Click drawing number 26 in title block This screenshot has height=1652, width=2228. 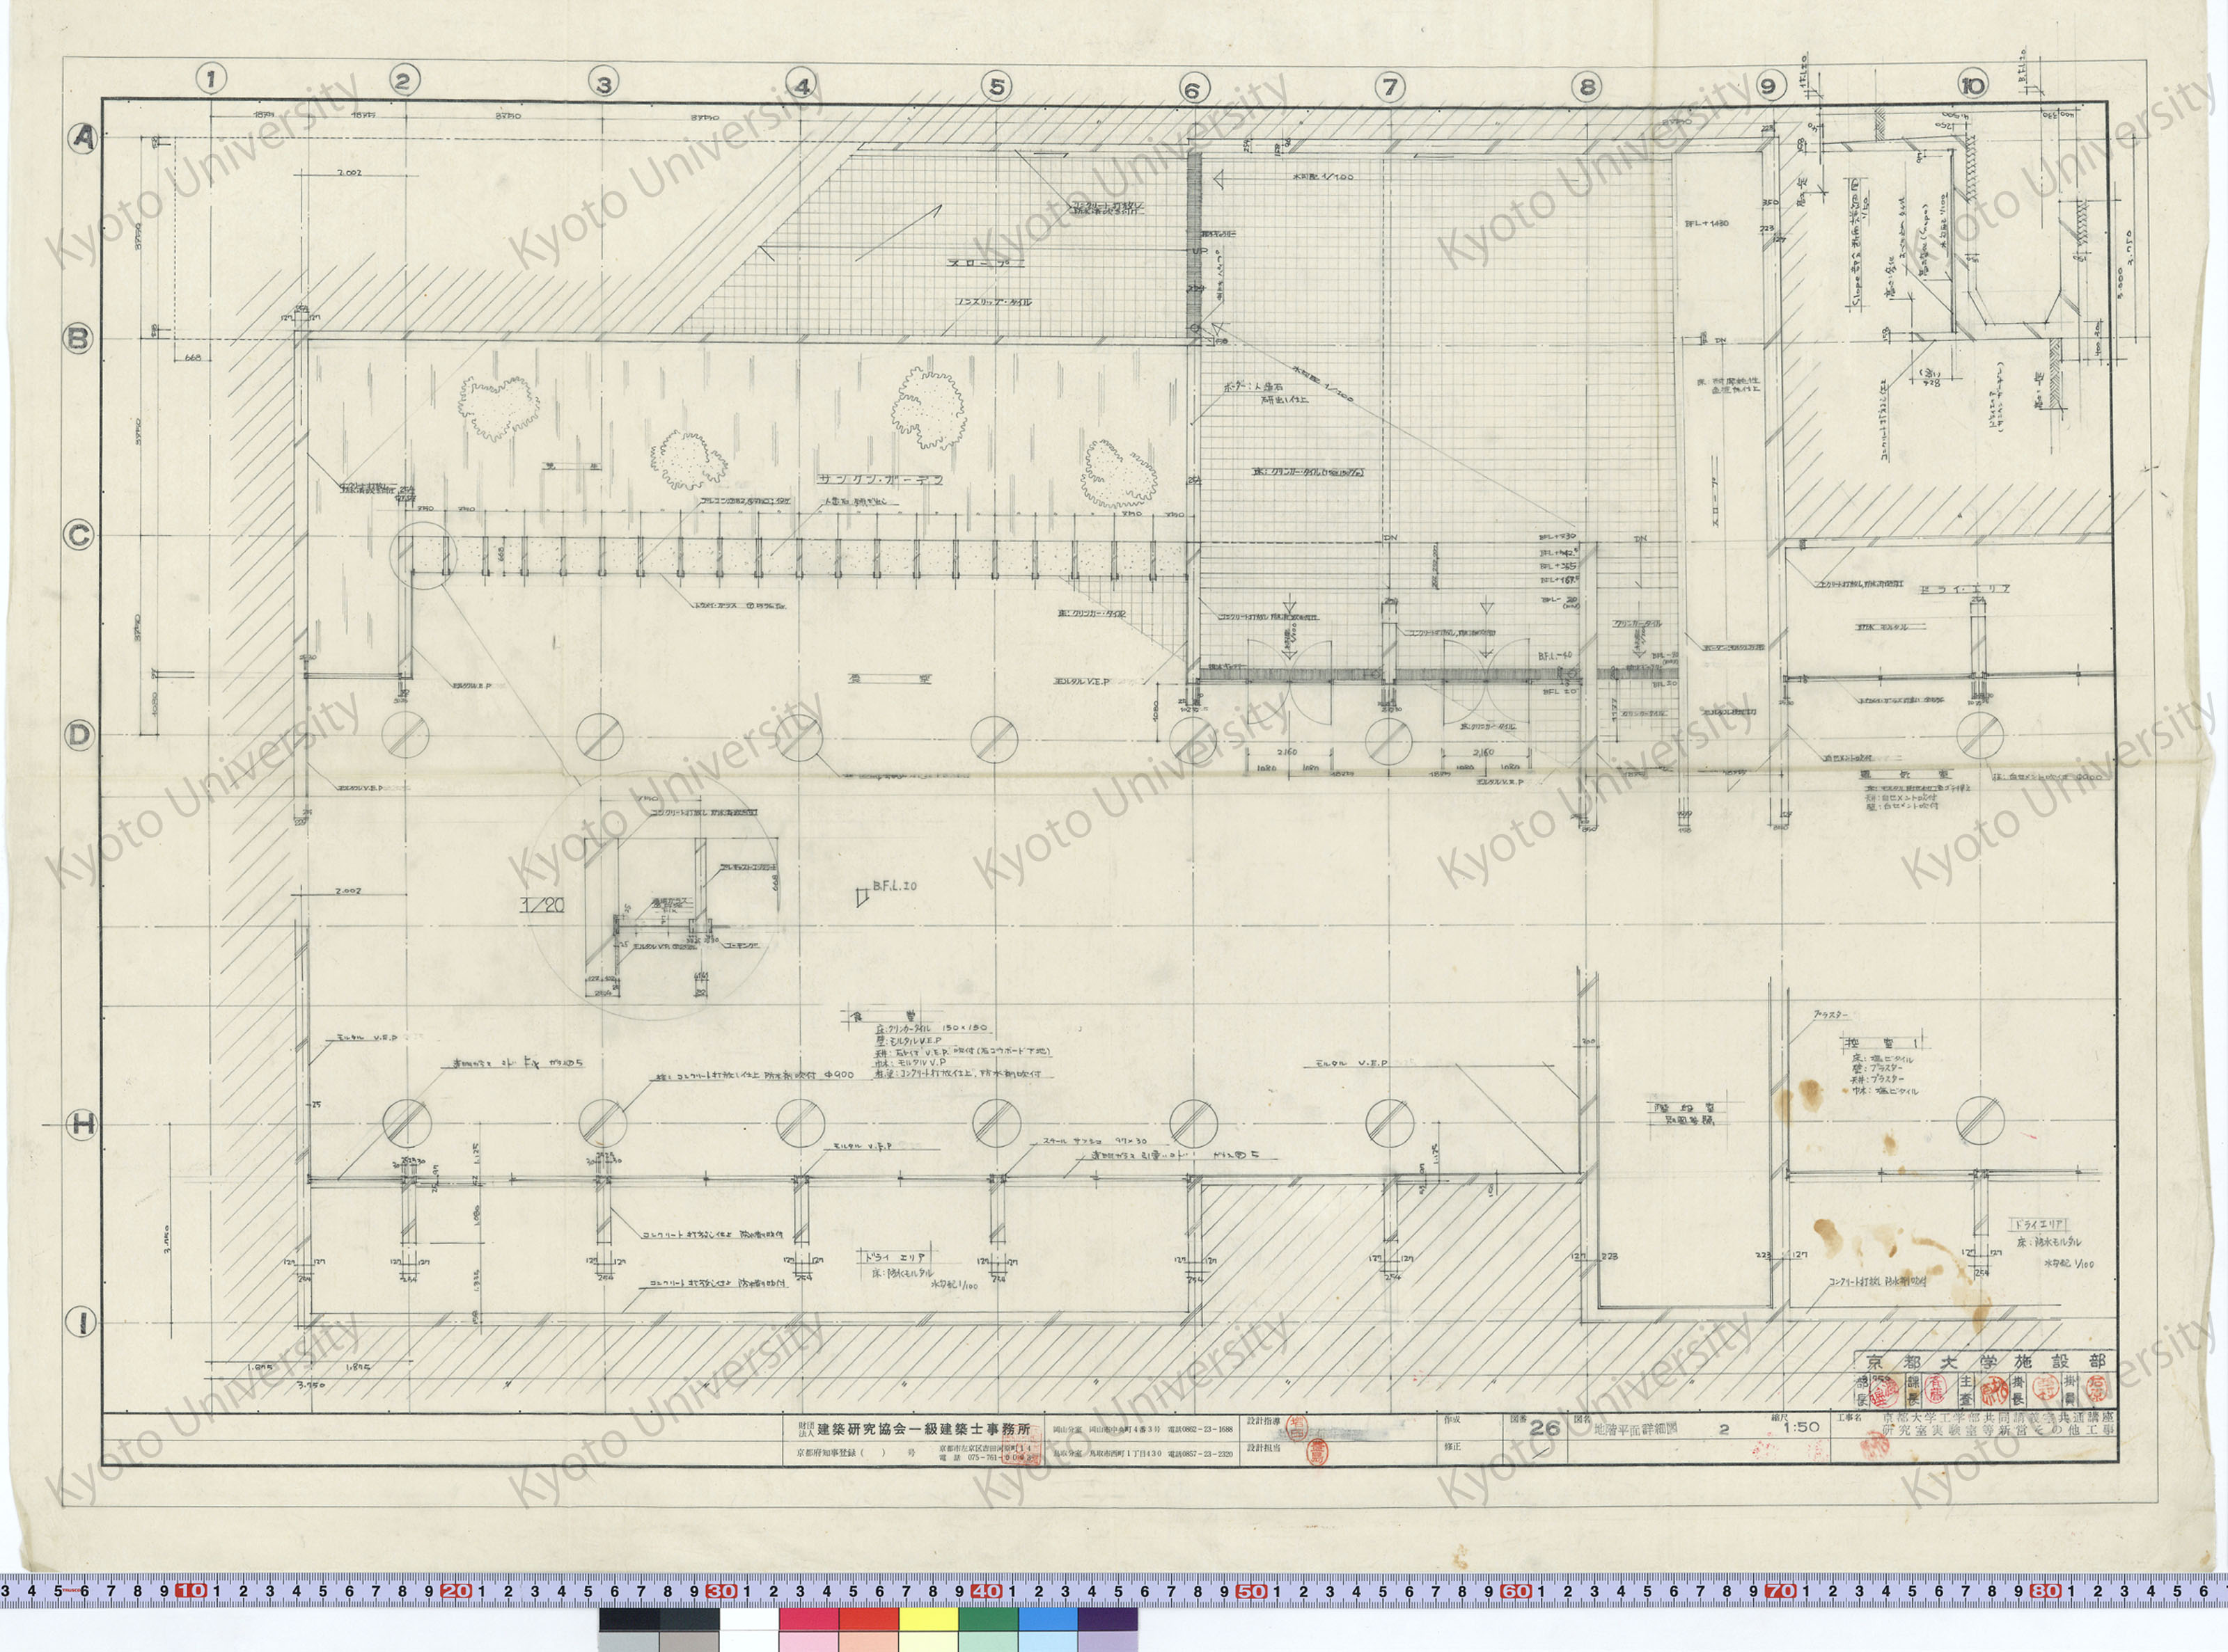1544,1428
